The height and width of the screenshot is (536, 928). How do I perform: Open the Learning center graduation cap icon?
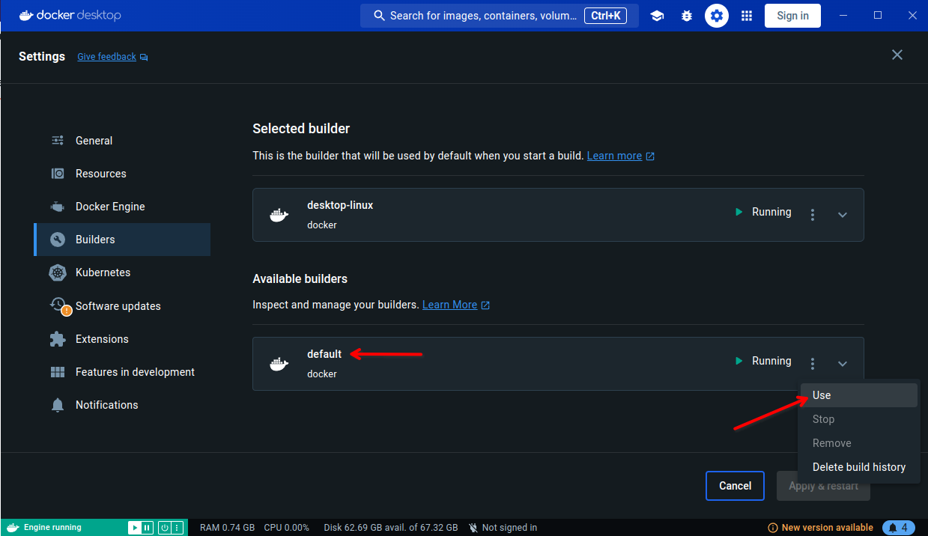pos(657,16)
